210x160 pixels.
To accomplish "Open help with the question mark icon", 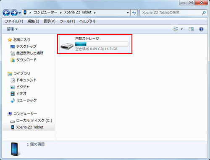I will (x=201, y=29).
